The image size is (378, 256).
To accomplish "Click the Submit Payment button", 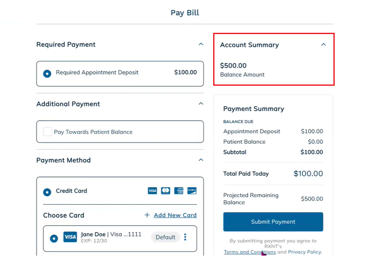I will [273, 222].
